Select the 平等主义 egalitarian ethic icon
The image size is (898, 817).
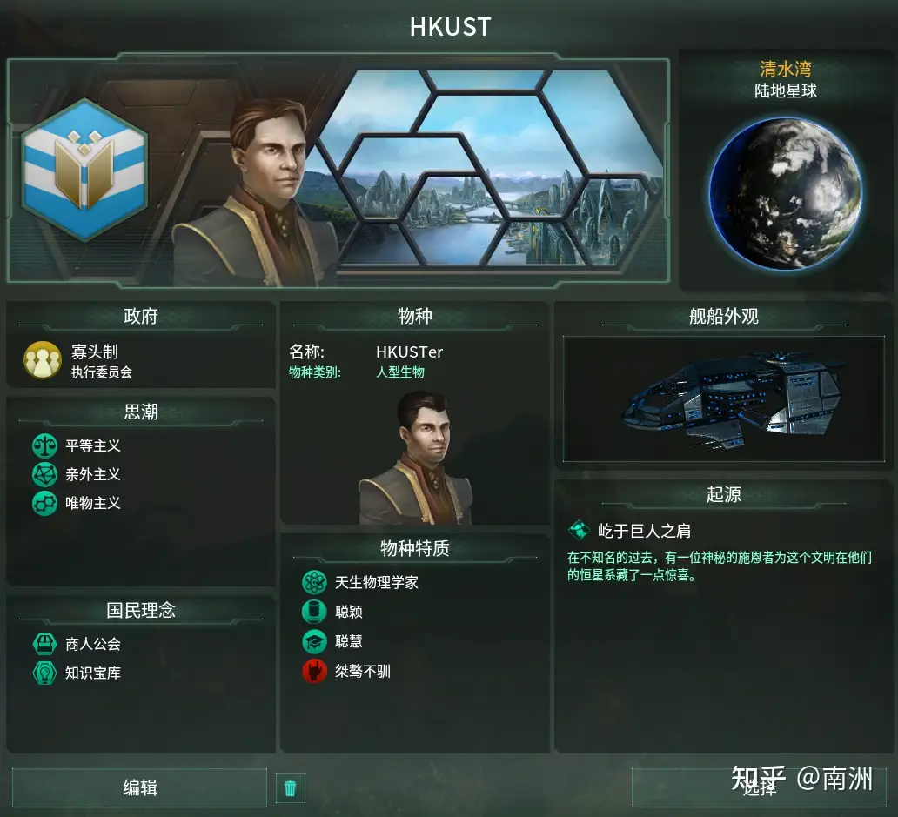pos(44,445)
